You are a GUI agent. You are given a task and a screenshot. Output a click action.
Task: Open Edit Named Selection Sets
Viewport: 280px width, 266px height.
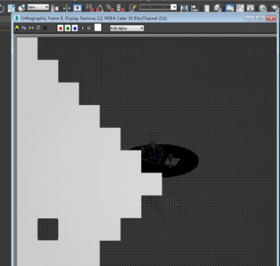[x=132, y=8]
